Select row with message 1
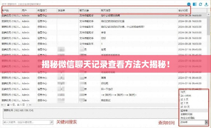Screen dimensions: 211x128 click(x=104, y=44)
